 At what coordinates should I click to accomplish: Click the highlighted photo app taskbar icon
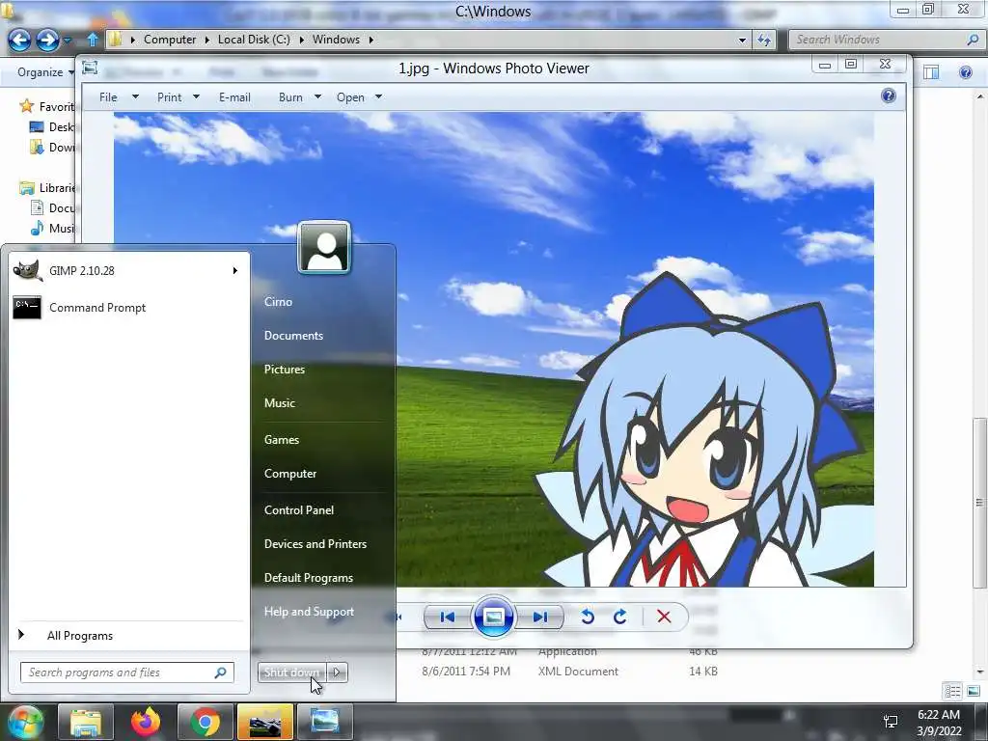(265, 722)
